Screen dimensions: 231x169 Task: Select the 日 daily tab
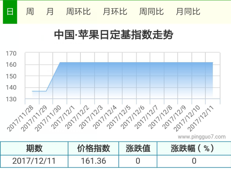(10, 12)
